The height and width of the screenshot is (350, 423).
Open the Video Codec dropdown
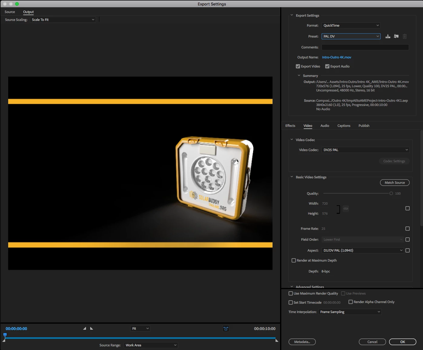366,150
